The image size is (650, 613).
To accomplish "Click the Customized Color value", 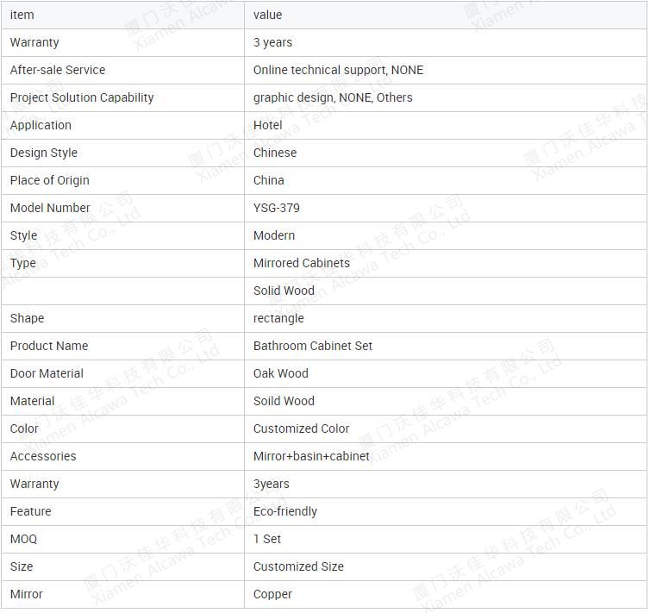I will click(x=302, y=428).
